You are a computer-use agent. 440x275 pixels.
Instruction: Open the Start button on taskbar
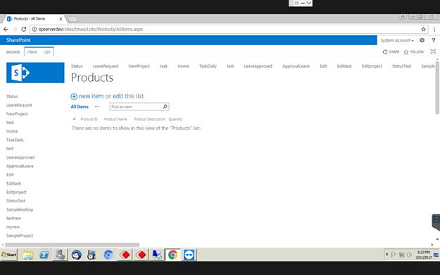click(9, 255)
